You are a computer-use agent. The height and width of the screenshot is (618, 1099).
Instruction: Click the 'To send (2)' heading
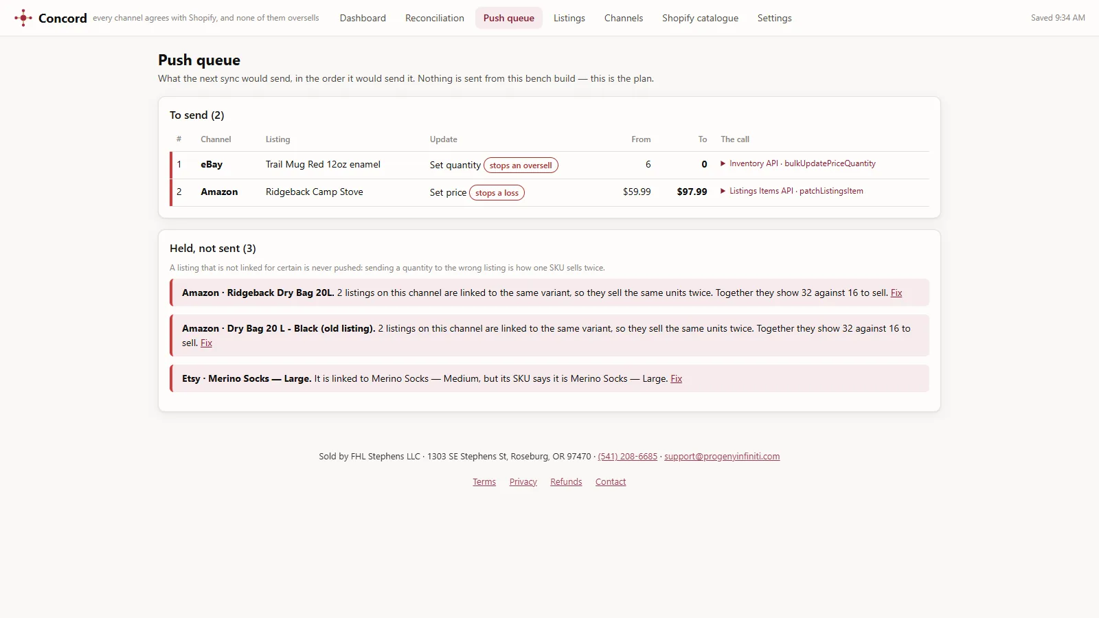(x=197, y=115)
